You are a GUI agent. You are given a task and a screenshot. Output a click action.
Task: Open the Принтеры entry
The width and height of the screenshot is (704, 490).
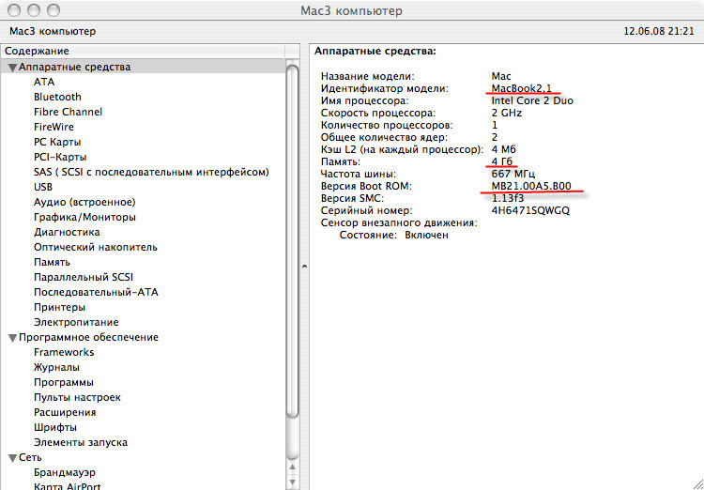pos(59,308)
